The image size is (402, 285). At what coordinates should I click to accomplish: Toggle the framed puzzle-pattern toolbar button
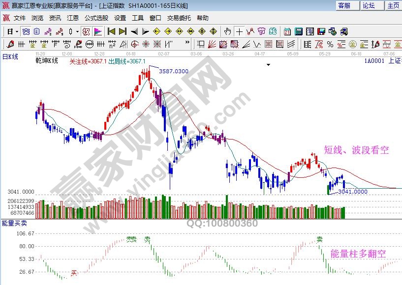(86, 31)
